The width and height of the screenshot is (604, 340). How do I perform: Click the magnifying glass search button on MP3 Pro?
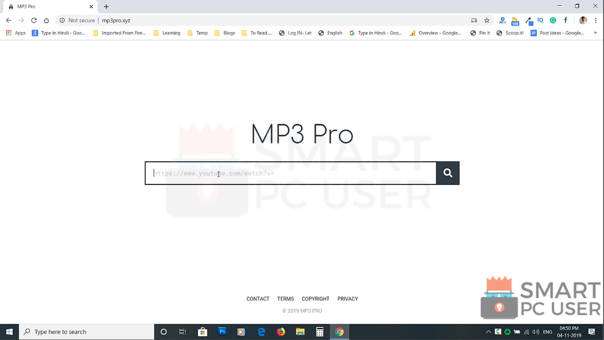[448, 173]
